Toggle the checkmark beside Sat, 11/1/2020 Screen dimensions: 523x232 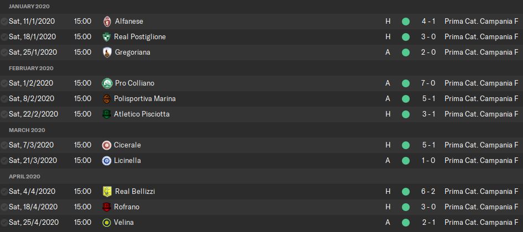(x=4, y=22)
